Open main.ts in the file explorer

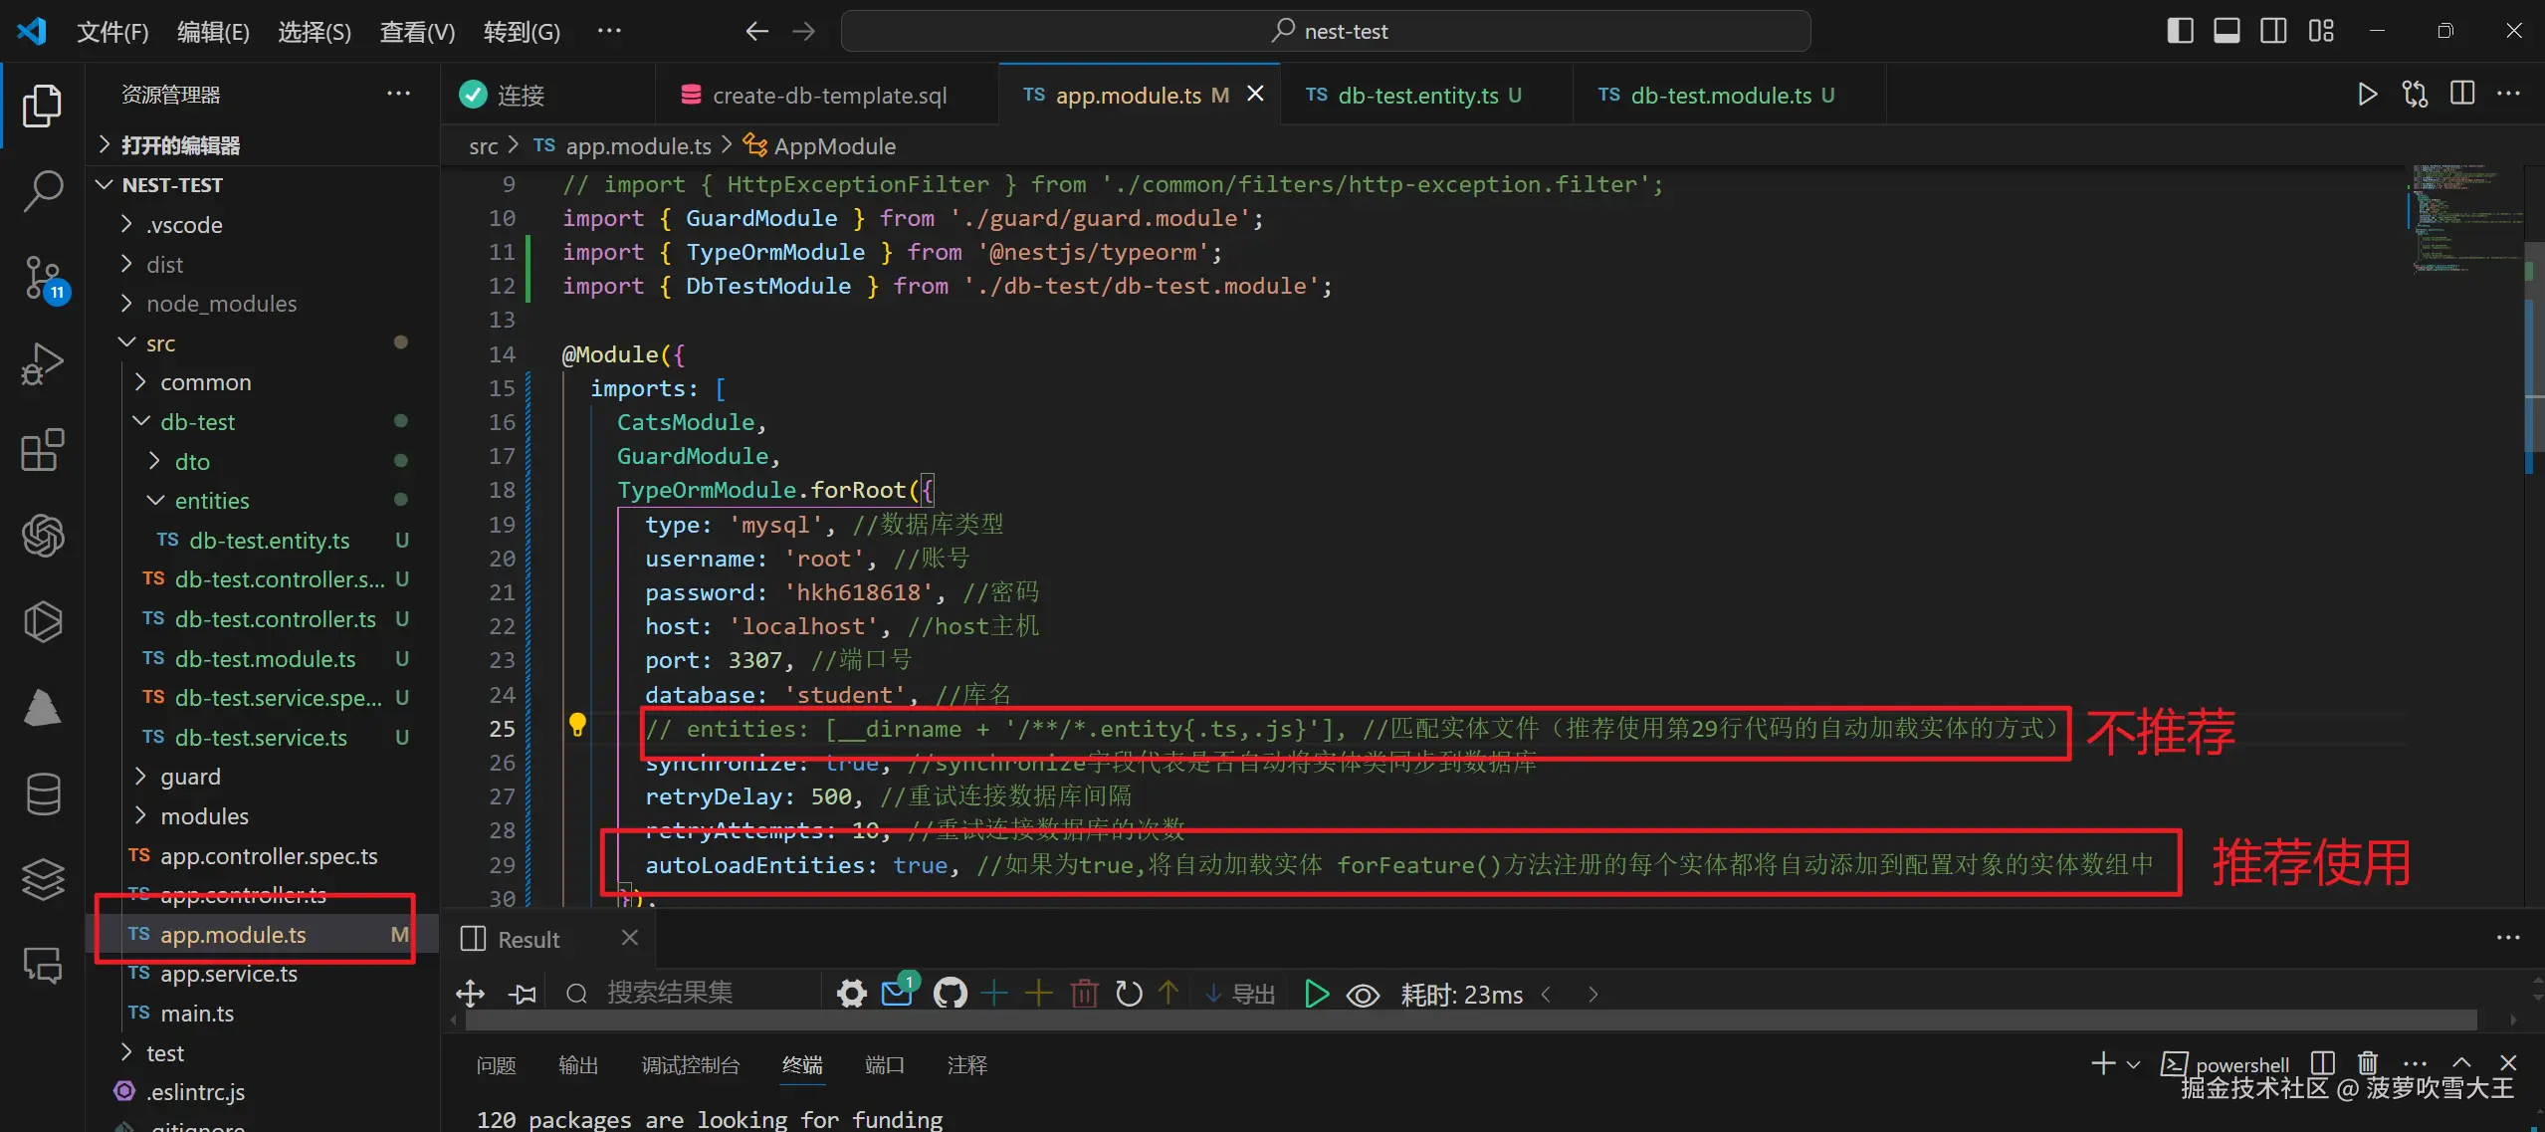pos(197,1013)
